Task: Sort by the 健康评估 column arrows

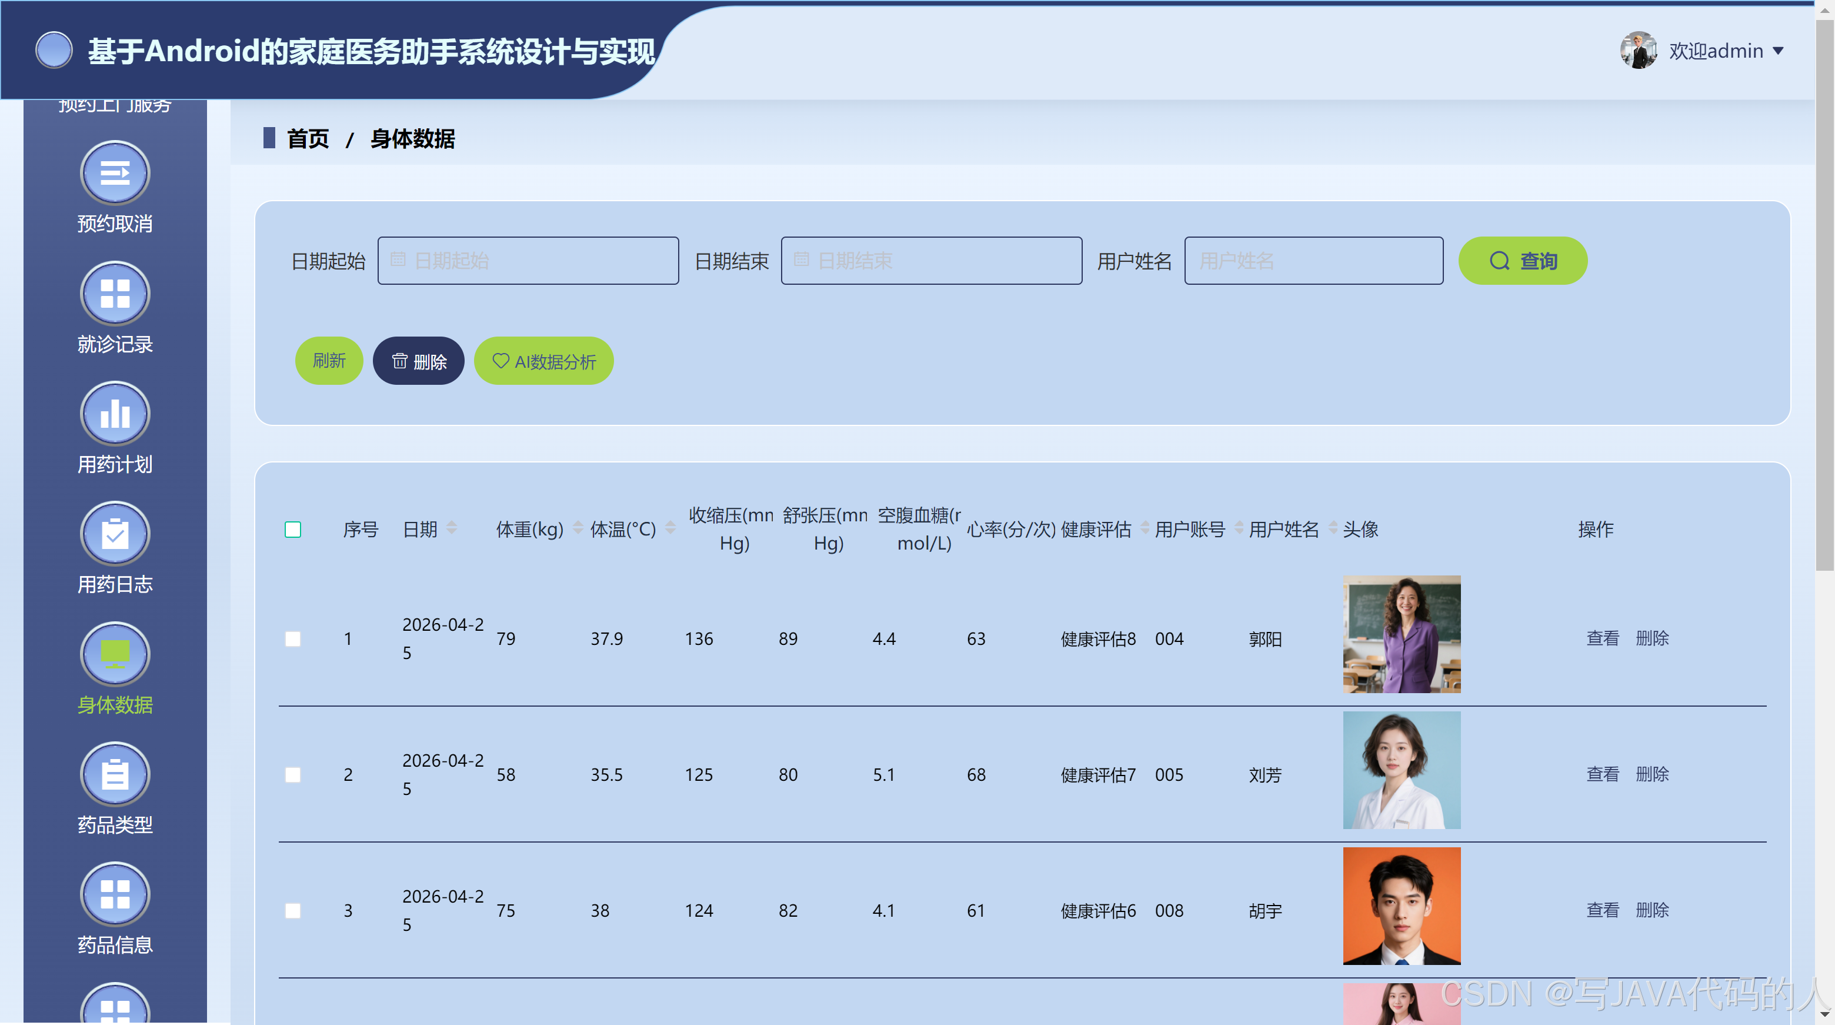Action: point(1145,528)
